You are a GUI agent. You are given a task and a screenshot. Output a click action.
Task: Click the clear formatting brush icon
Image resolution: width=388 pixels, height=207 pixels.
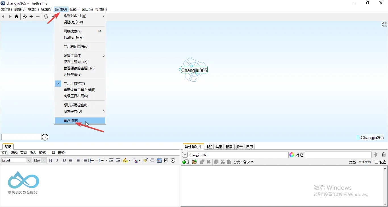[145, 160]
